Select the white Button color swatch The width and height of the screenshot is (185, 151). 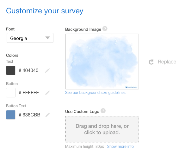[11, 93]
